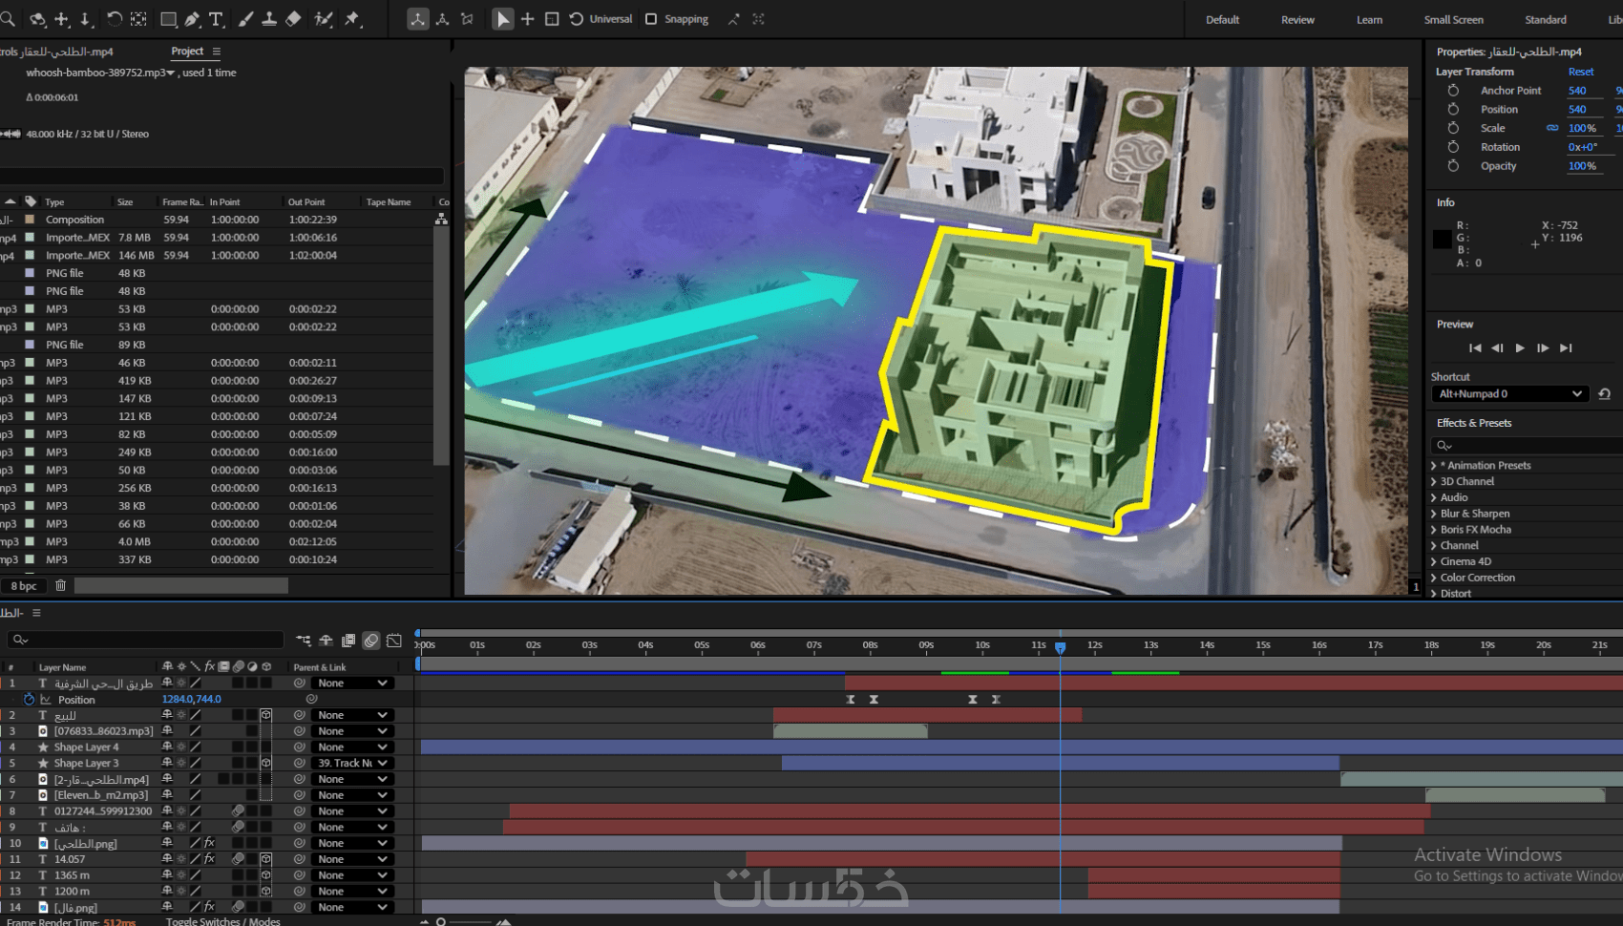Image resolution: width=1623 pixels, height=926 pixels.
Task: Pick the Eraser tool
Action: (x=294, y=19)
